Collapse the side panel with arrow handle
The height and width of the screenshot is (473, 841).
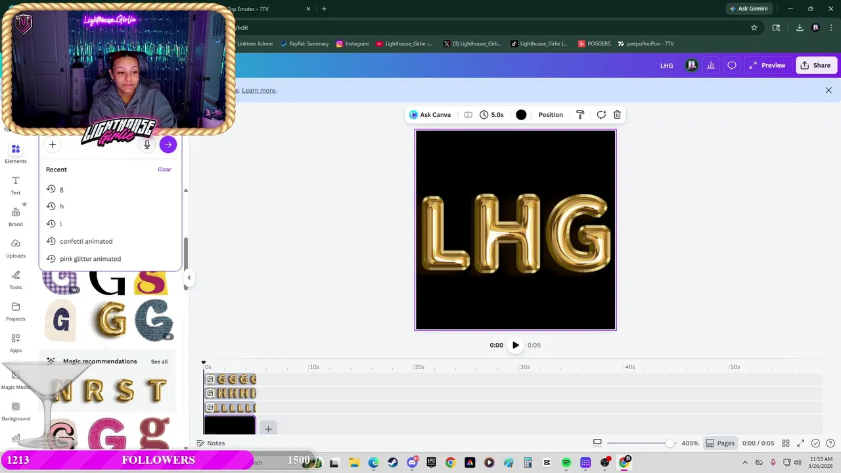tap(189, 277)
